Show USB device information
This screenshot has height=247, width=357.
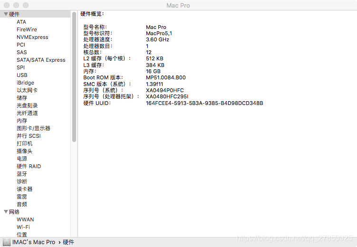point(22,75)
